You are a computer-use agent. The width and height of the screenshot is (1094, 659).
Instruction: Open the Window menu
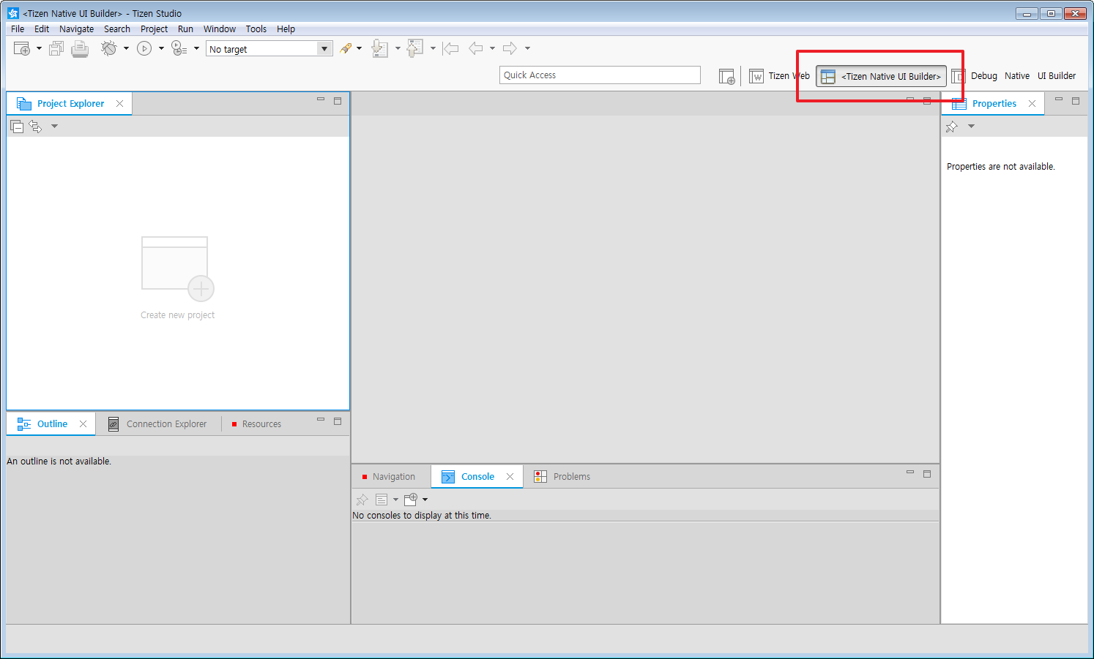219,29
